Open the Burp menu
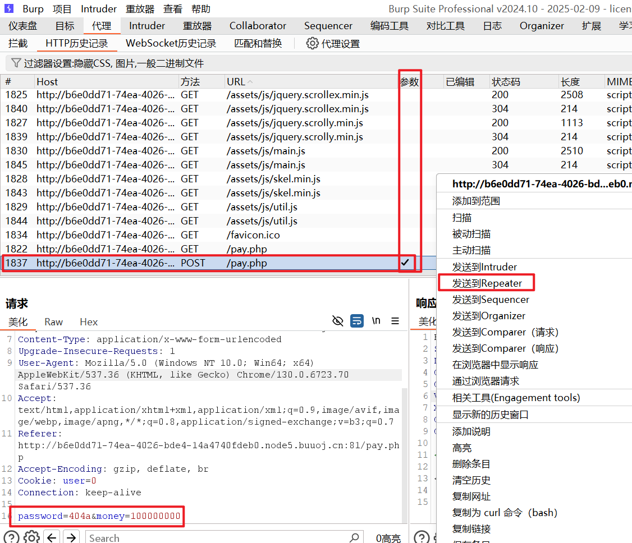Screen dimensions: 632x543 click(33, 9)
